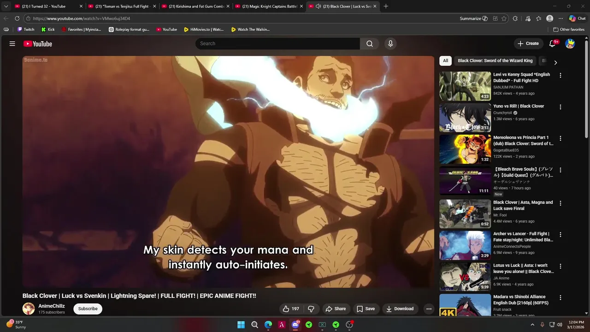The height and width of the screenshot is (332, 590).
Task: Open the YouTube guide hamburger menu
Action: pyautogui.click(x=12, y=44)
